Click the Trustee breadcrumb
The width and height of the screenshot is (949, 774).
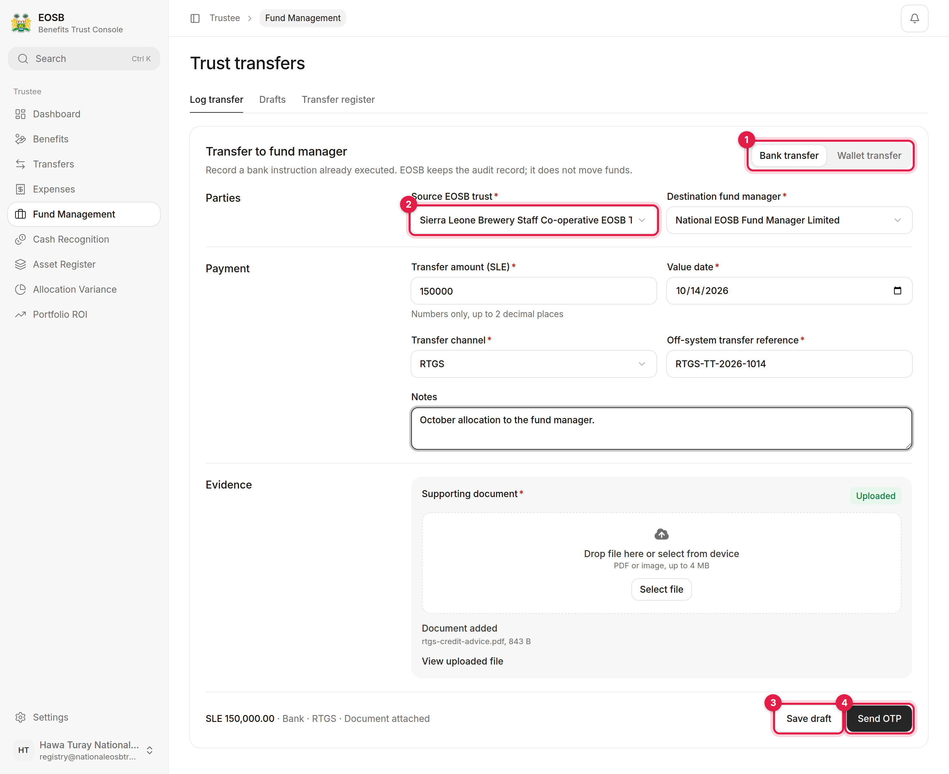(225, 18)
